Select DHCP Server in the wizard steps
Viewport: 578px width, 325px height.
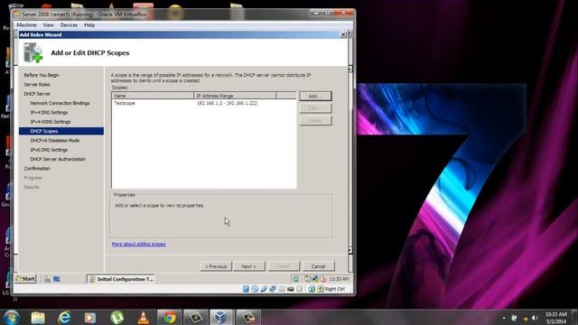click(37, 94)
